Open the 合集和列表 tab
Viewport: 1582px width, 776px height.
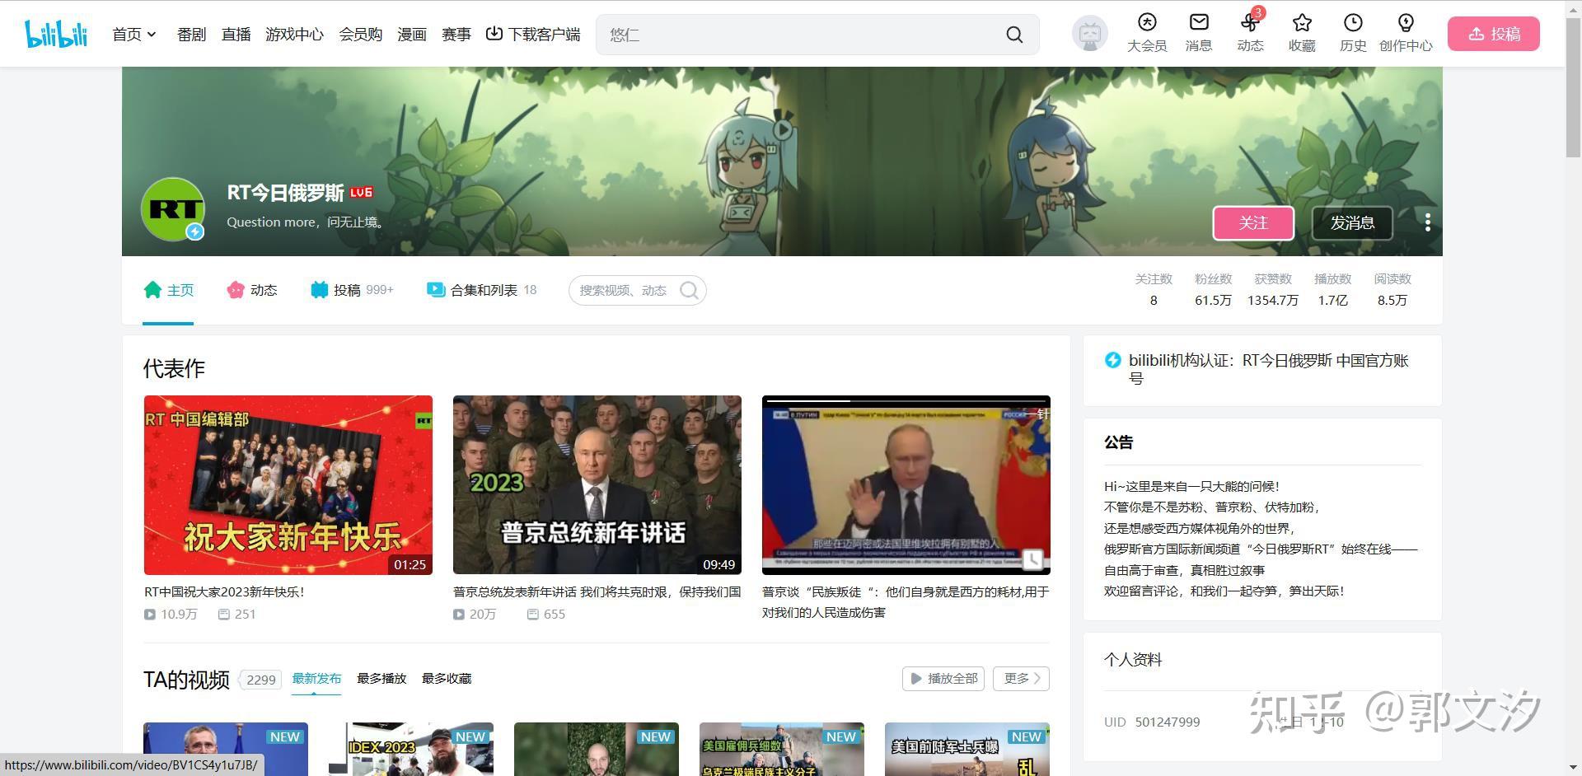click(x=482, y=290)
